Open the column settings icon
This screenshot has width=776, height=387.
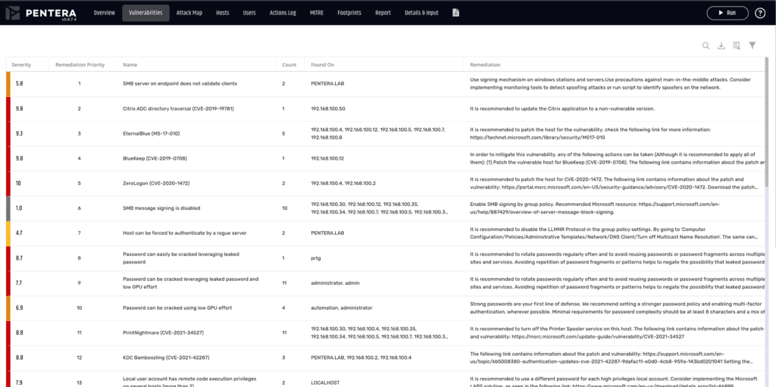[737, 45]
